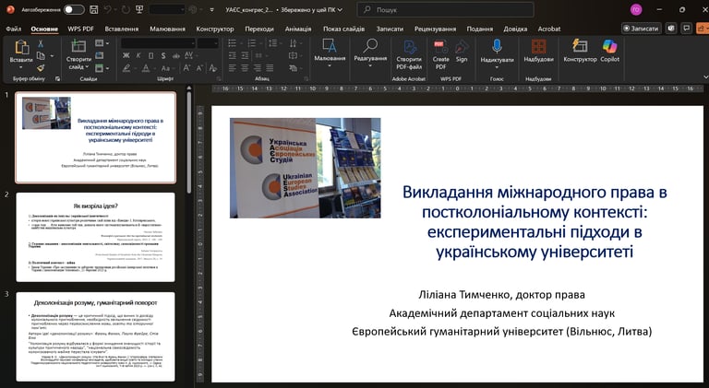Click the Вставити (Paste) clipboard icon
The height and width of the screenshot is (388, 709).
[20, 49]
